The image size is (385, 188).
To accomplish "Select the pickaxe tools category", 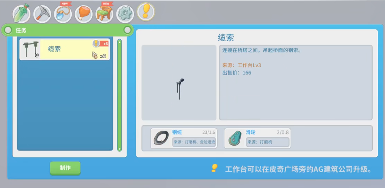I will [42, 14].
